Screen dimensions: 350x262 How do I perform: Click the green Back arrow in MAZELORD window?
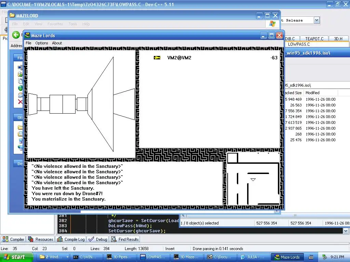tap(16, 35)
